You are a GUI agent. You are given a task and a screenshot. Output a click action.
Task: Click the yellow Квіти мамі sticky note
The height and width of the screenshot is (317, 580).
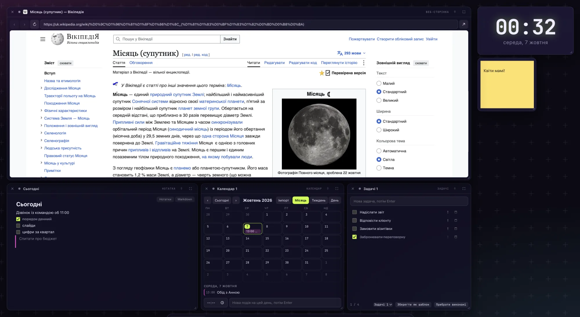507,85
